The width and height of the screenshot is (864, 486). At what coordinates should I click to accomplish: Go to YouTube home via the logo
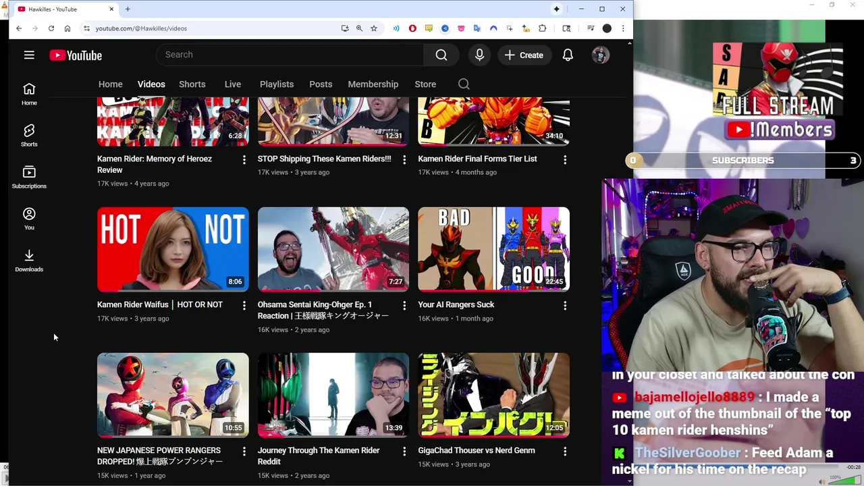76,55
